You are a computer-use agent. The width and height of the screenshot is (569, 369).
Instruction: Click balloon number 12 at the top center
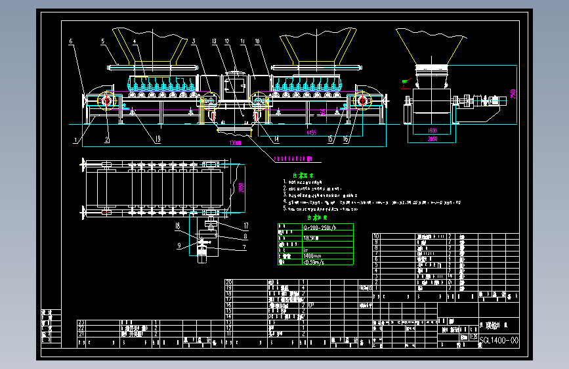pos(227,41)
